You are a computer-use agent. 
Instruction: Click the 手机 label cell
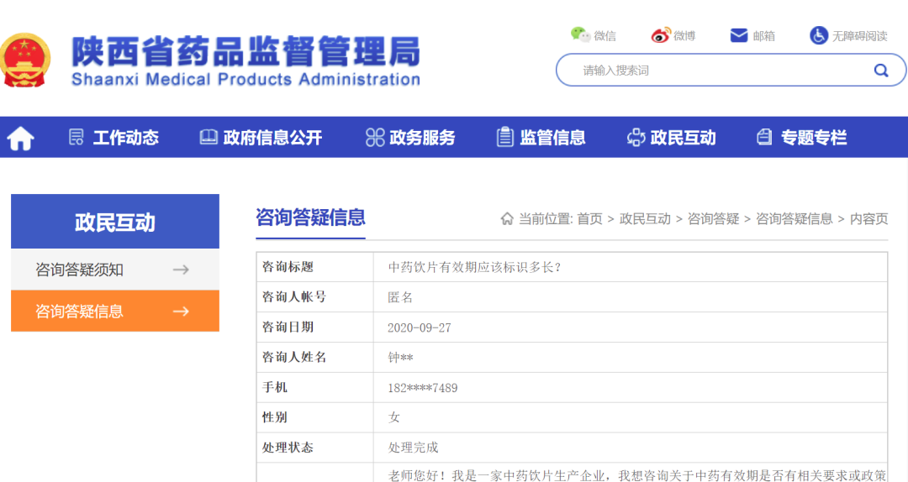(315, 387)
